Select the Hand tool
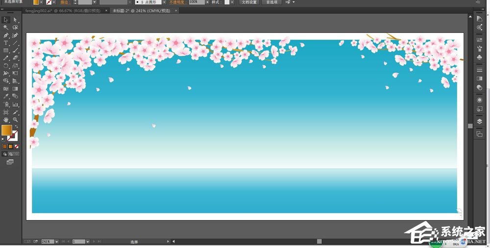This screenshot has height=248, width=490. tap(6, 120)
